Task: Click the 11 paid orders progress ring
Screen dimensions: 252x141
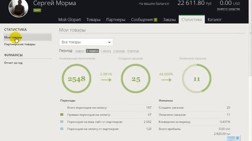Action: [x=197, y=78]
